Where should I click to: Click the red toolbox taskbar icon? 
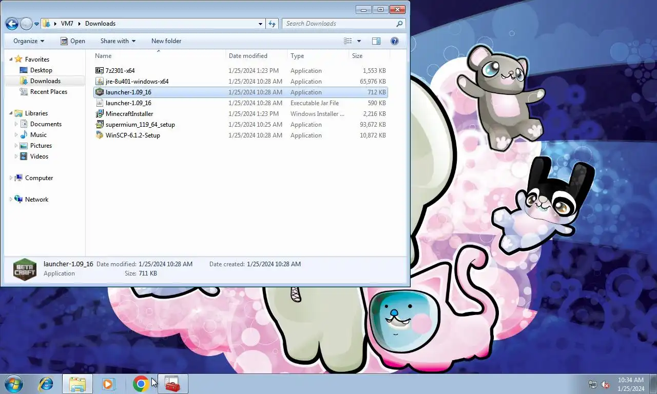tap(172, 384)
